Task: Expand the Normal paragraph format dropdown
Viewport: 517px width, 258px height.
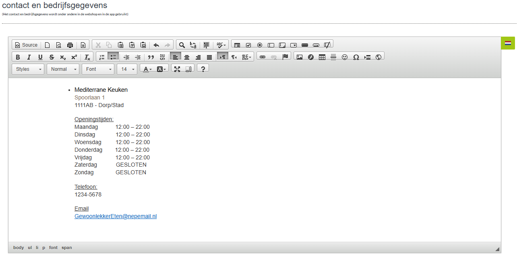Action: 63,69
